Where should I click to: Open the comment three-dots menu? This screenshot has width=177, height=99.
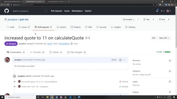pyautogui.click(x=124, y=60)
